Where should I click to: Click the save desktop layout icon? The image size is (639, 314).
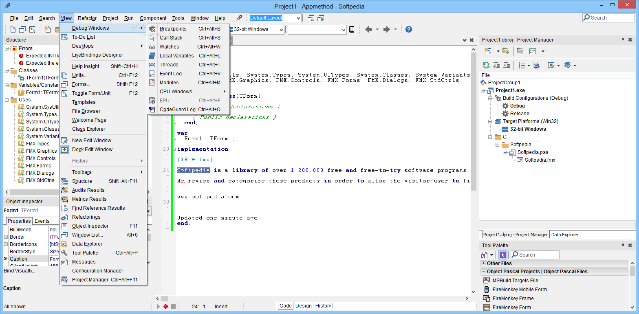[311, 18]
